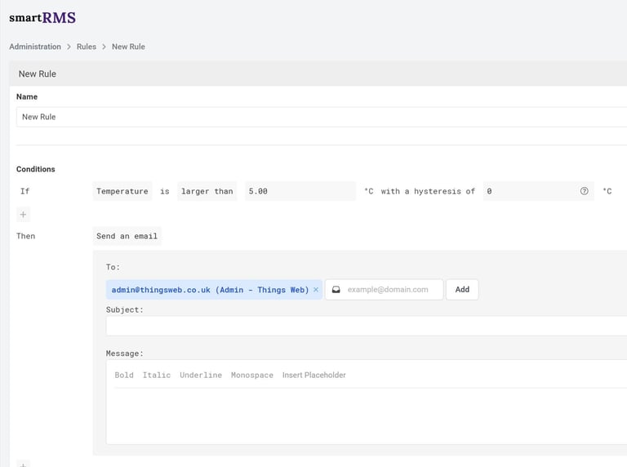Remove the admin@thingsweb.co.uk recipient chip
This screenshot has height=467, width=627.
pos(316,290)
